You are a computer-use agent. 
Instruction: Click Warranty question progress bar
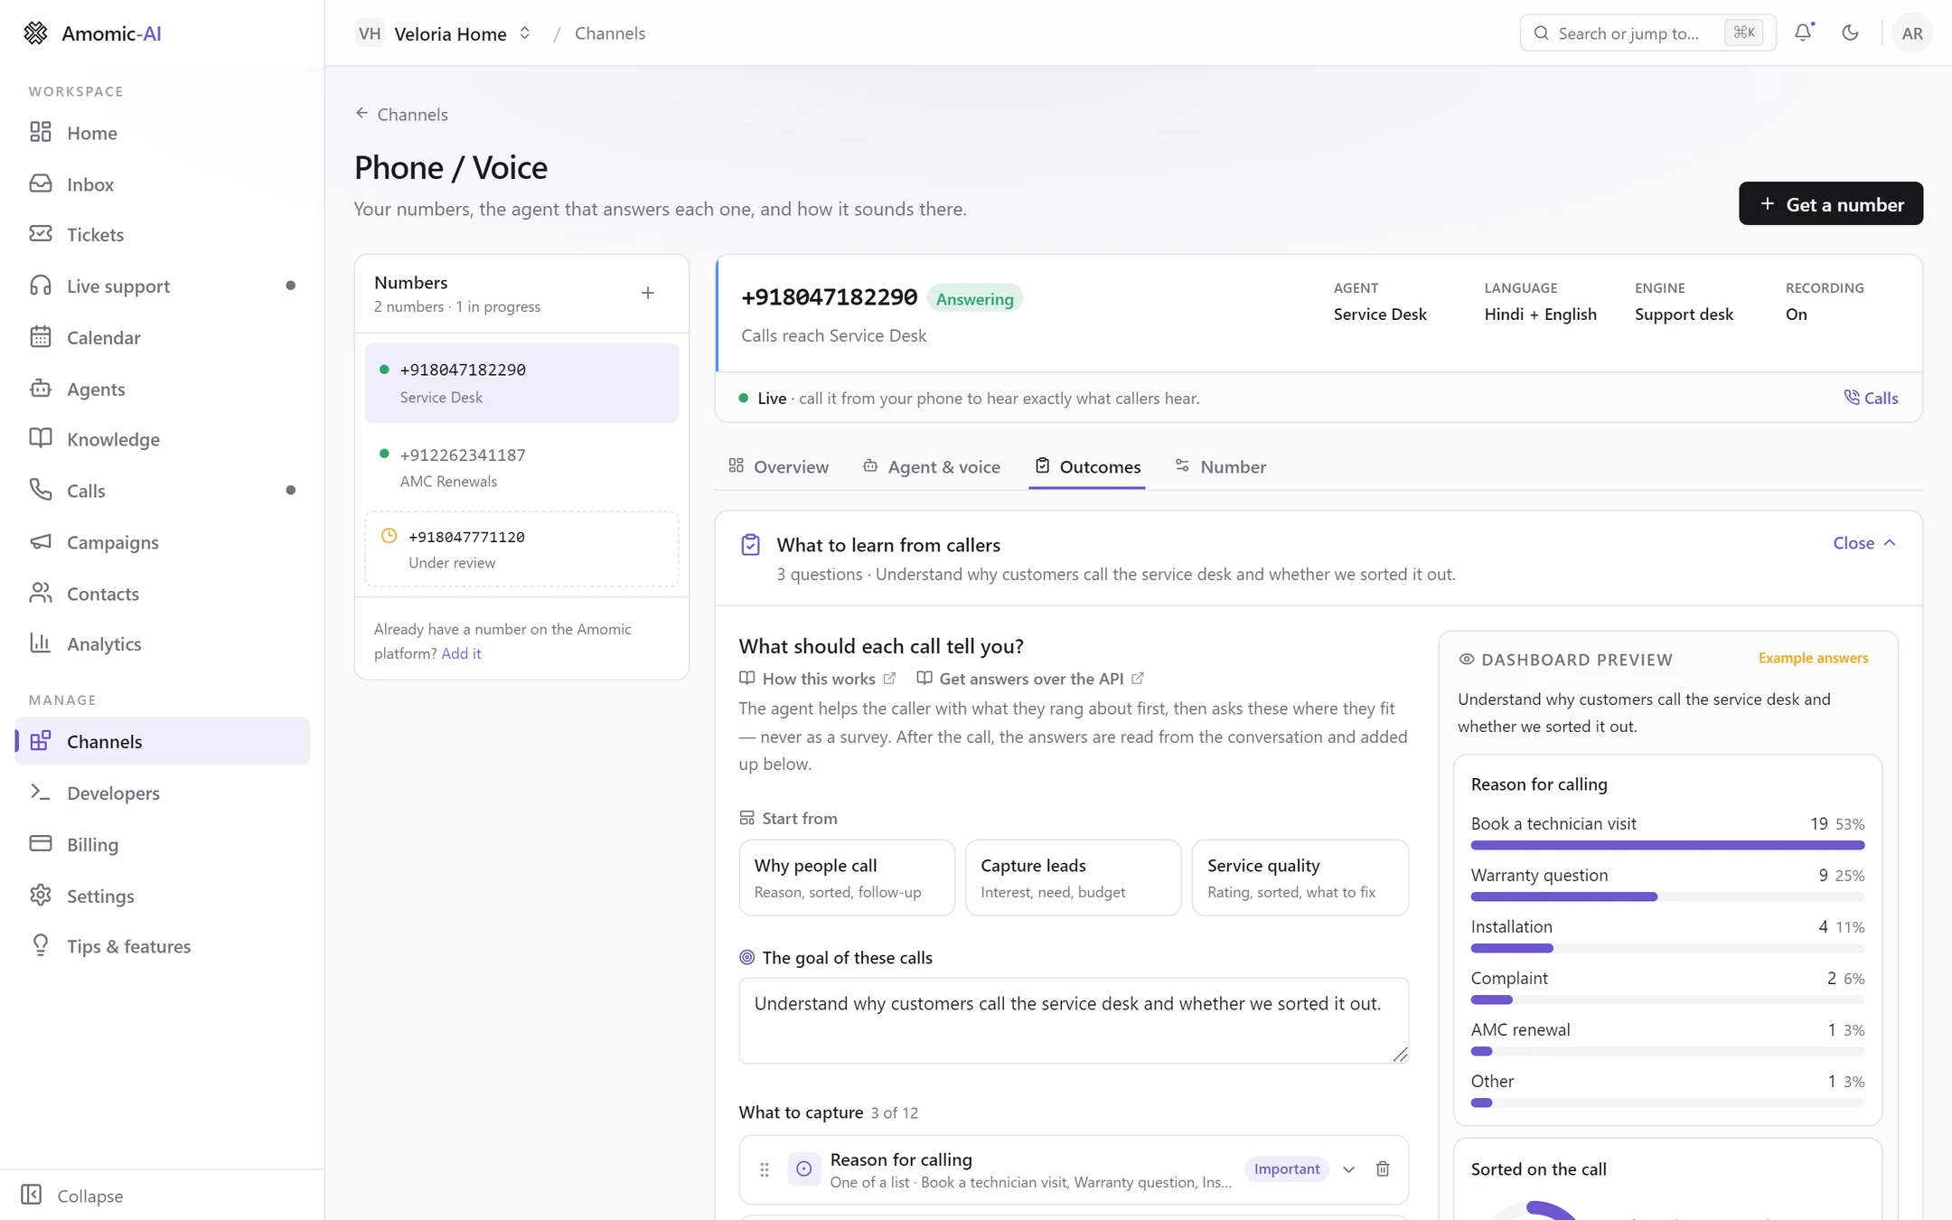pyautogui.click(x=1667, y=896)
